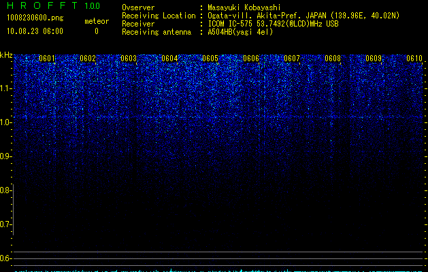Click the Ovserver label
Screen dimensions: 428x272
pos(138,7)
